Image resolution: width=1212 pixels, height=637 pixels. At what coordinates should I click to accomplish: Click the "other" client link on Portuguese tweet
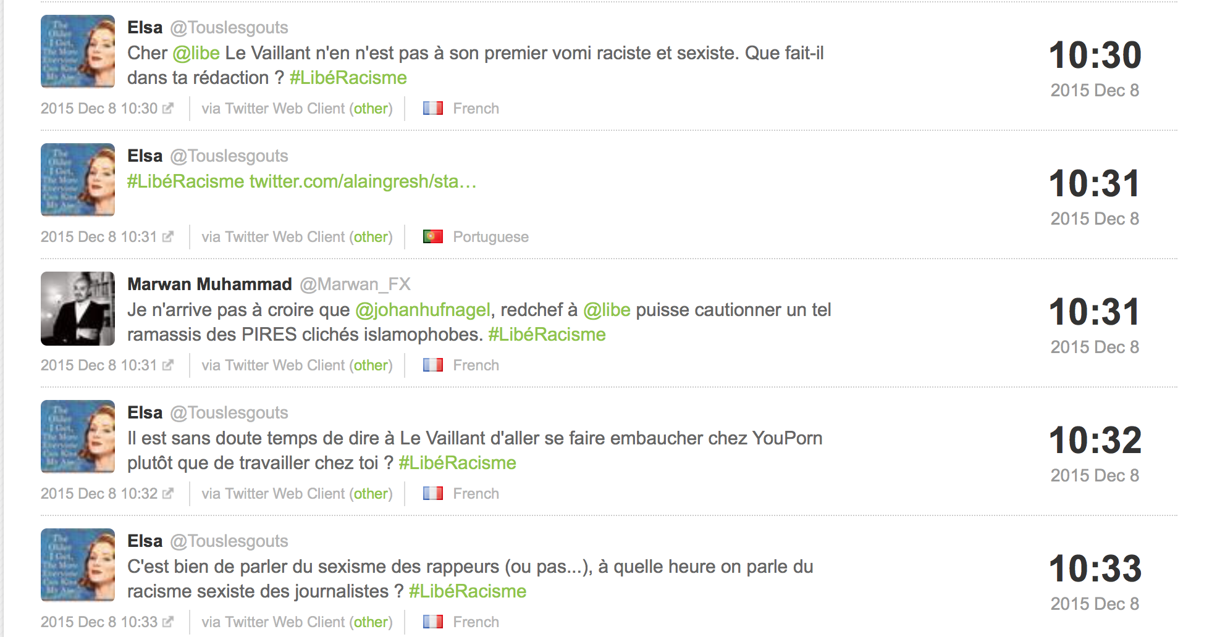371,237
